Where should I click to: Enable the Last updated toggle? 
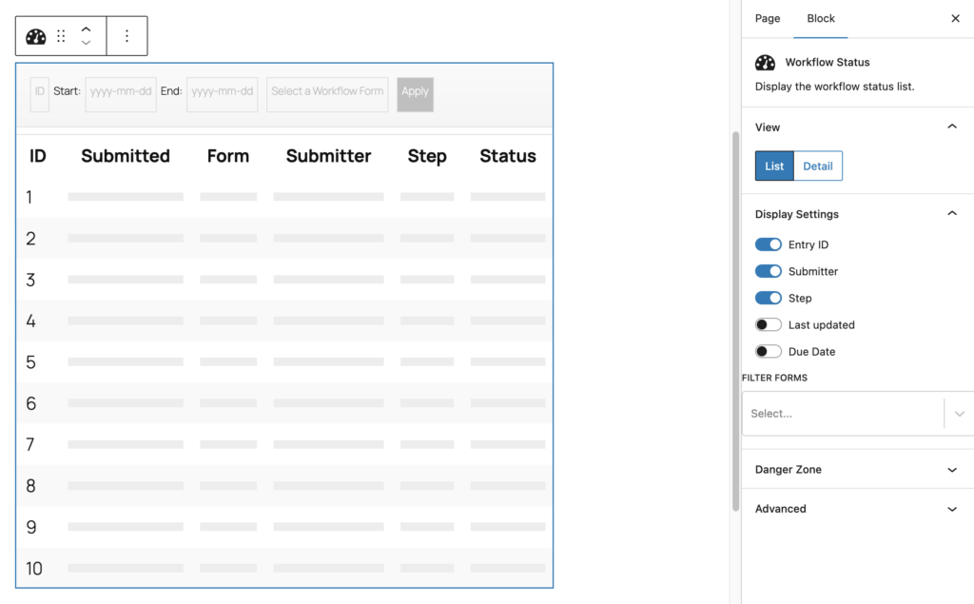point(769,324)
